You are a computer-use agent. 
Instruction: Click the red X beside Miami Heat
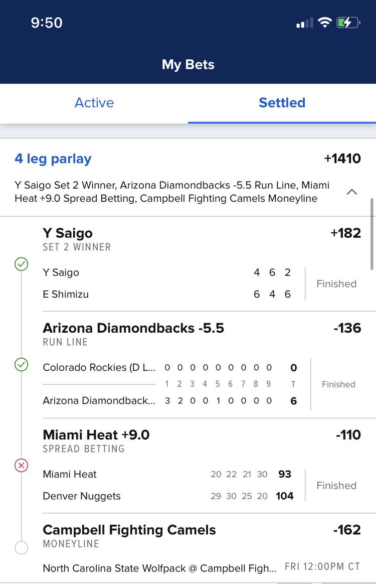pos(21,465)
